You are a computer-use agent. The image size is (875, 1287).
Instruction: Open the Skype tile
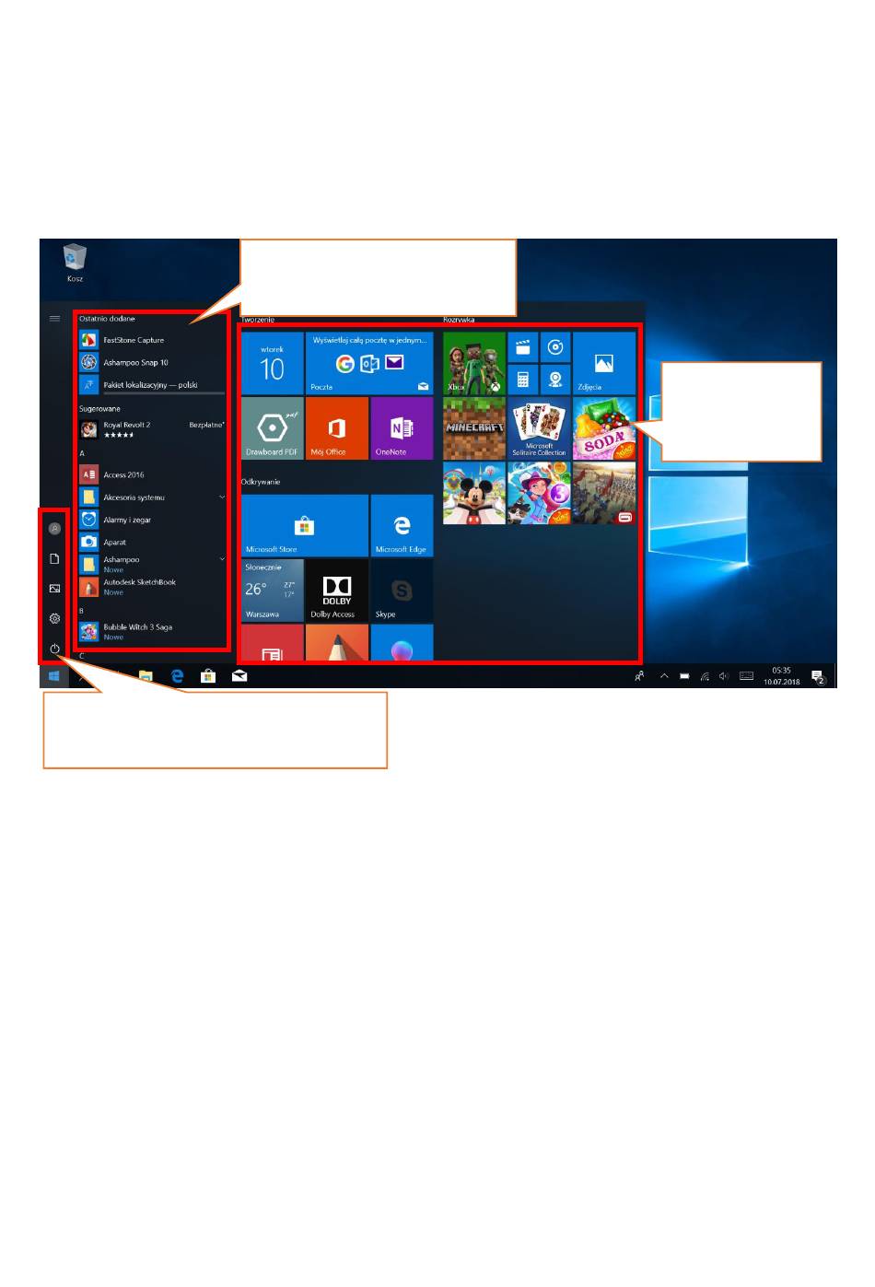tap(402, 590)
